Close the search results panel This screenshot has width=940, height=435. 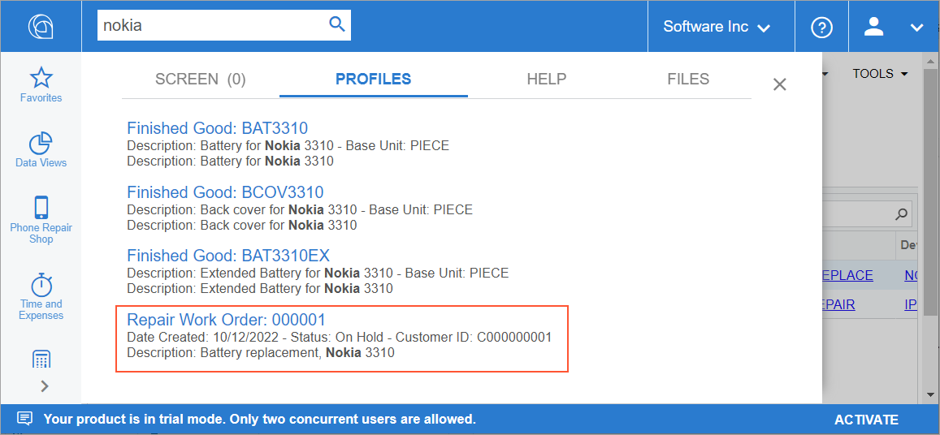pyautogui.click(x=779, y=84)
